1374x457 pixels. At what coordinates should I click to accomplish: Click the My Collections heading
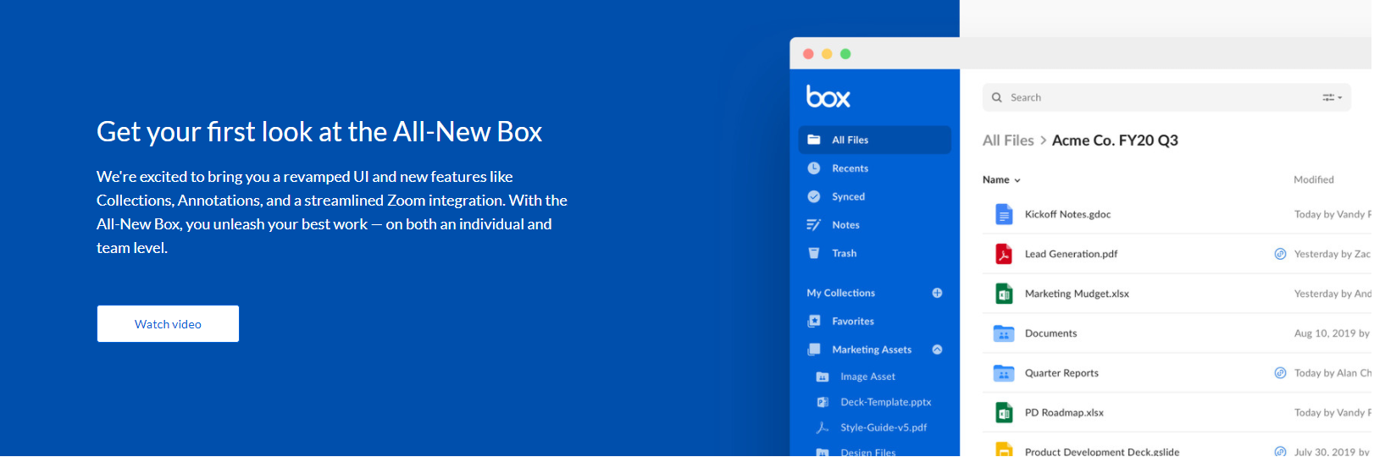tap(840, 293)
